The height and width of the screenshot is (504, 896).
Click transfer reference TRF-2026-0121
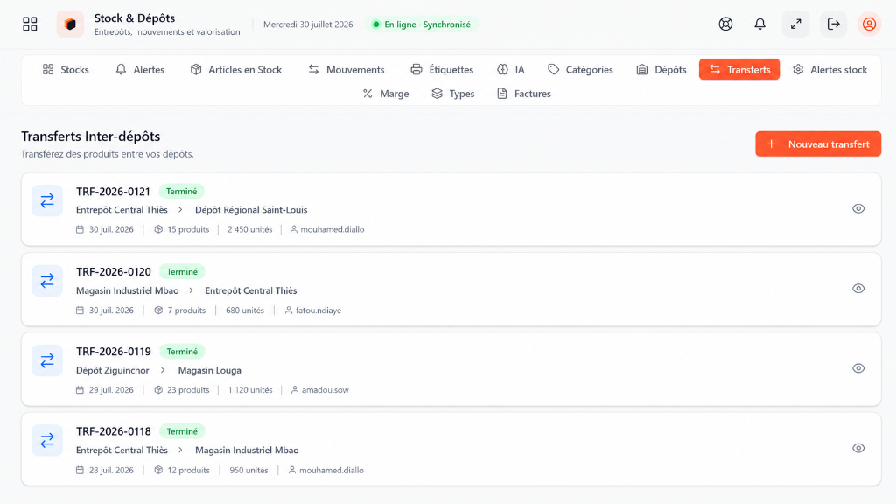click(113, 192)
